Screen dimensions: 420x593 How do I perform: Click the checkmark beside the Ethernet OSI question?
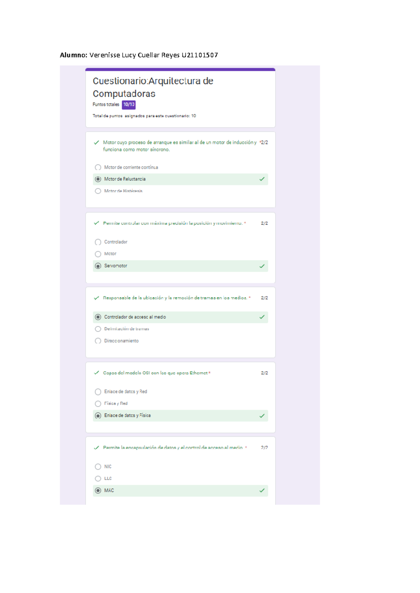[x=97, y=373]
